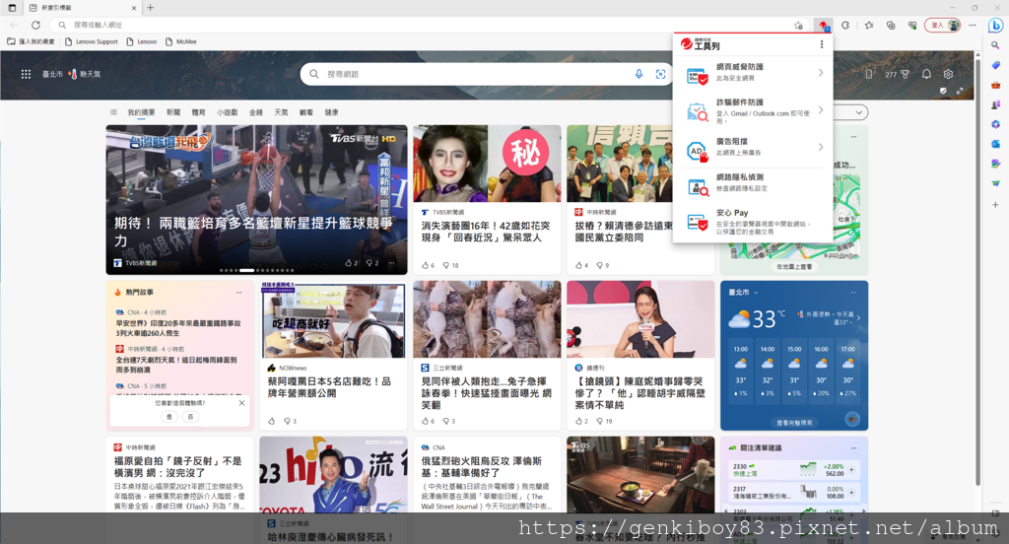Open rewards points 277 icon
Viewport: 1009px width, 544px height.
[x=897, y=75]
